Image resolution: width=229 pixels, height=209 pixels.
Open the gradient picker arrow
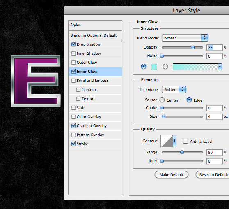[220, 67]
